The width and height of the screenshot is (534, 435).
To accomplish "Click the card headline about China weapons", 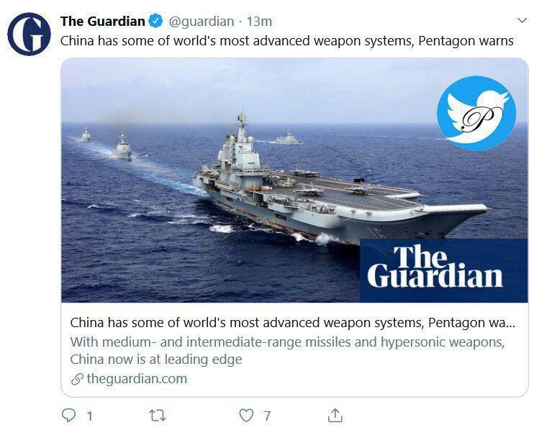I will pos(292,322).
